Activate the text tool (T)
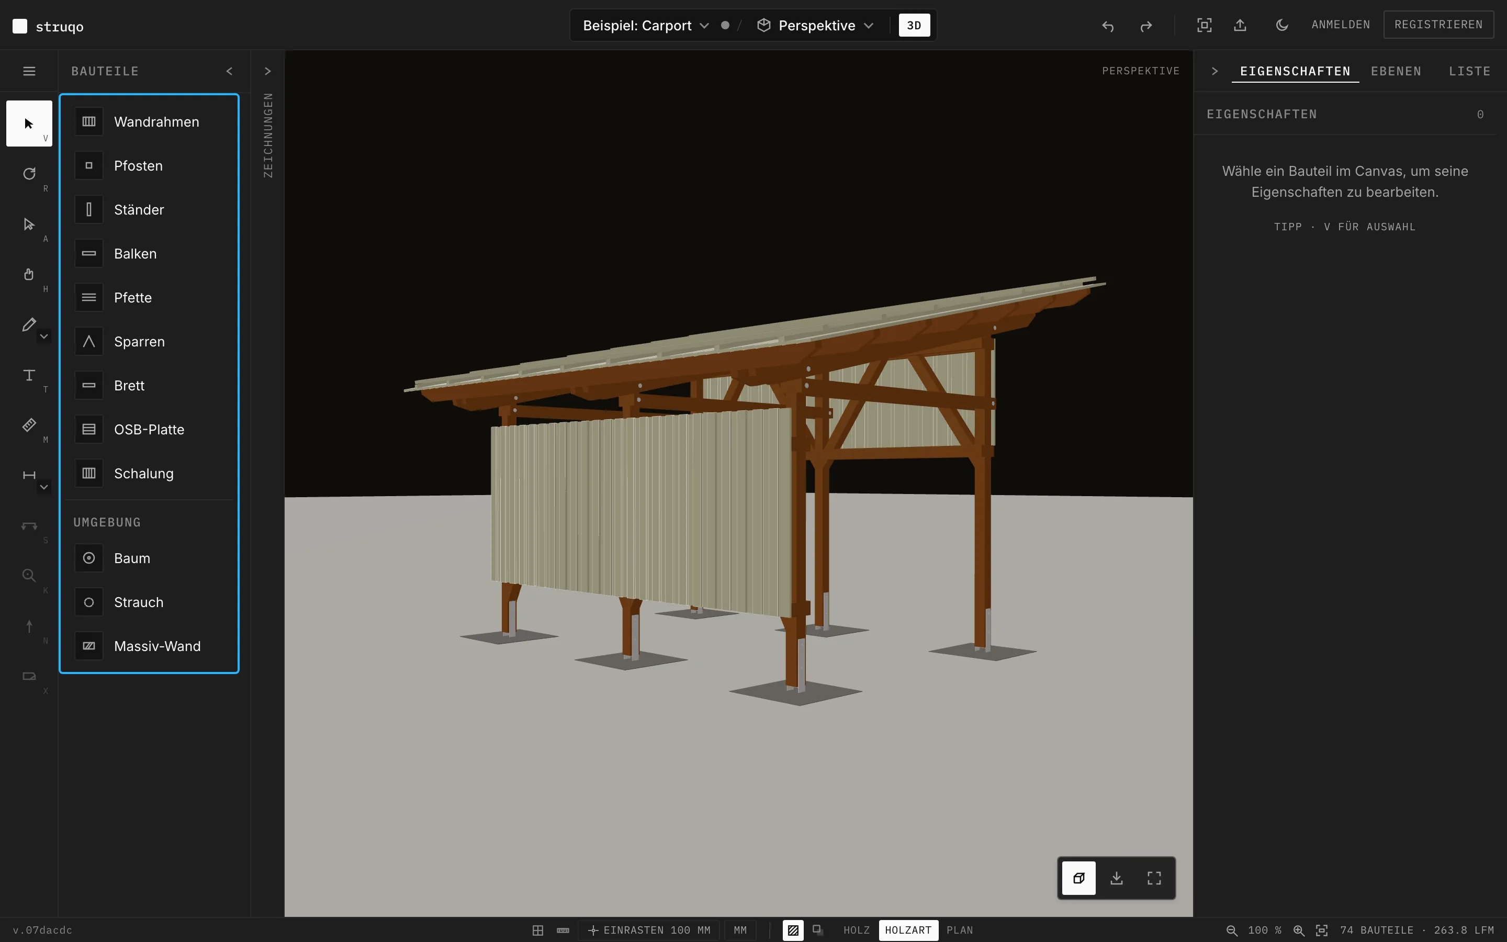Image resolution: width=1507 pixels, height=942 pixels. tap(29, 375)
